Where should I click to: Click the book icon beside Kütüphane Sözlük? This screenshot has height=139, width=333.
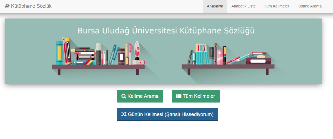7,6
